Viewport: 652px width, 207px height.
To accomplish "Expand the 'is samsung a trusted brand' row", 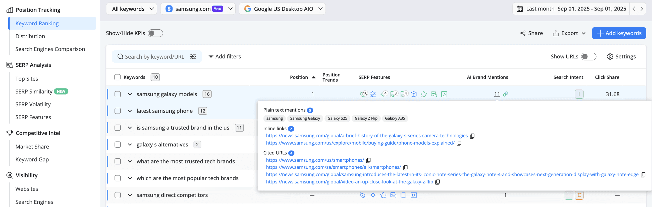I will (x=130, y=128).
